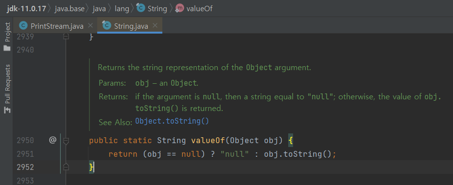
Task: Click the opening brace on line 2950
Action: (290, 141)
